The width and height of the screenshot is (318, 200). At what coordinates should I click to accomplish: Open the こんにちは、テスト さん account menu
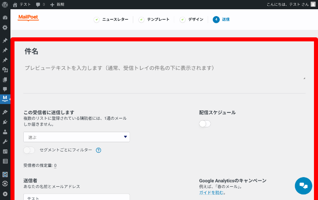pyautogui.click(x=291, y=4)
